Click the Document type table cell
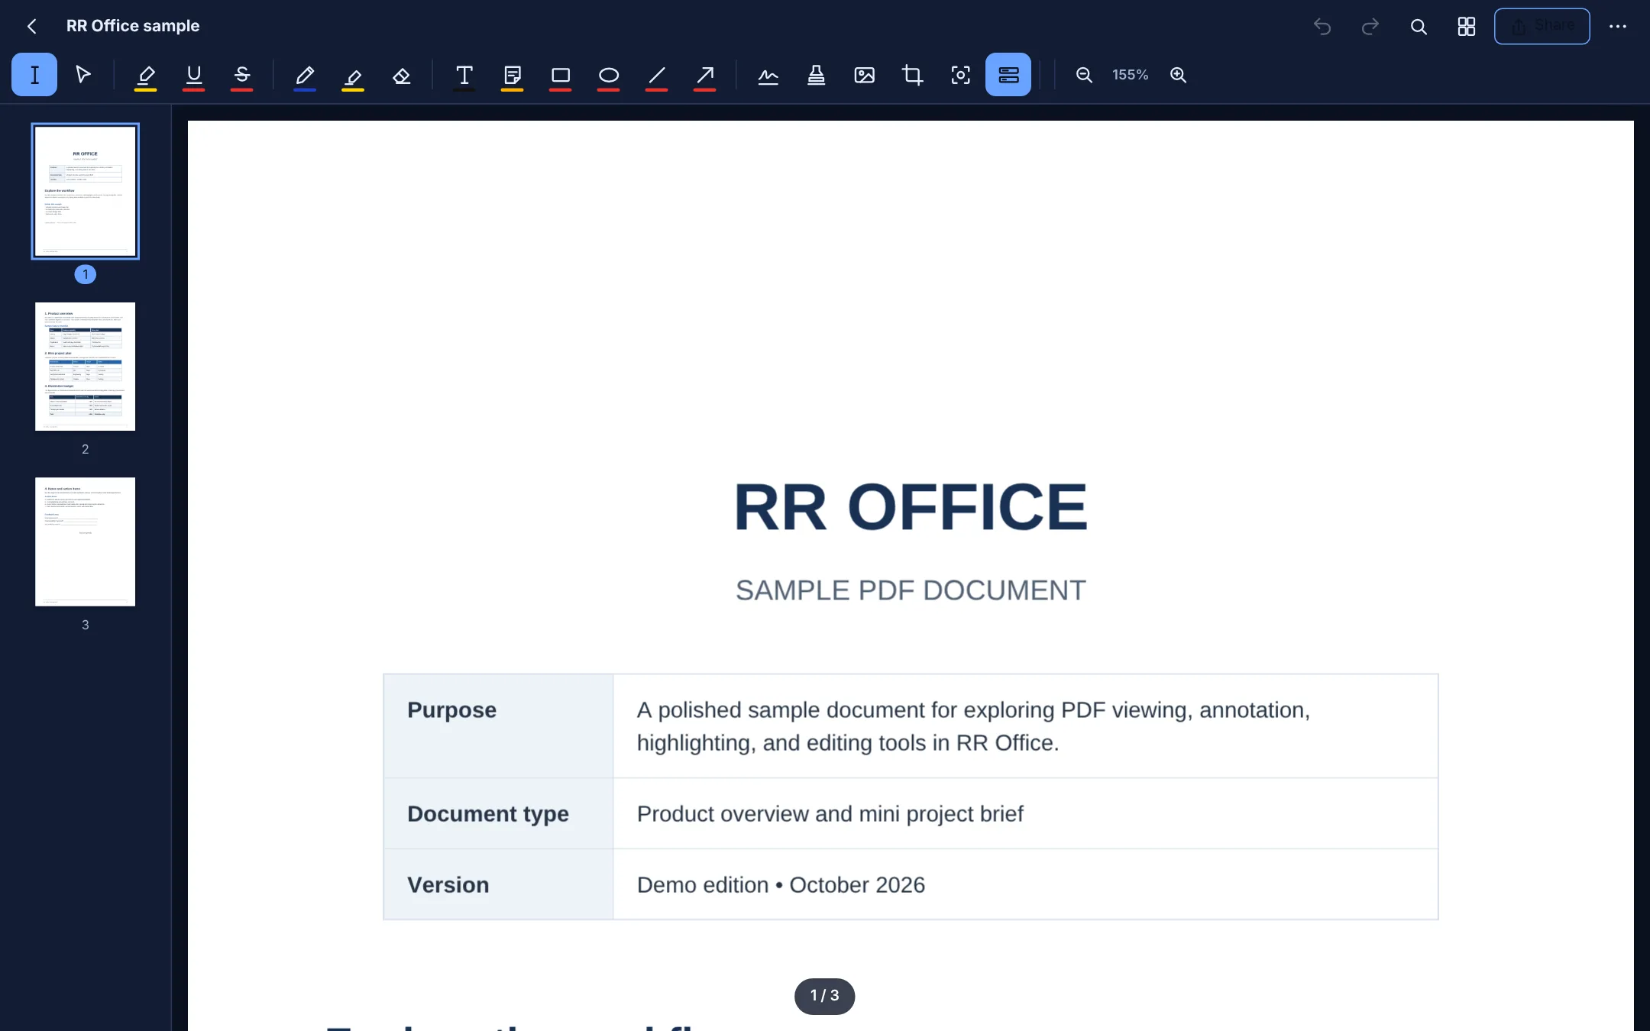This screenshot has width=1650, height=1031. click(x=498, y=813)
